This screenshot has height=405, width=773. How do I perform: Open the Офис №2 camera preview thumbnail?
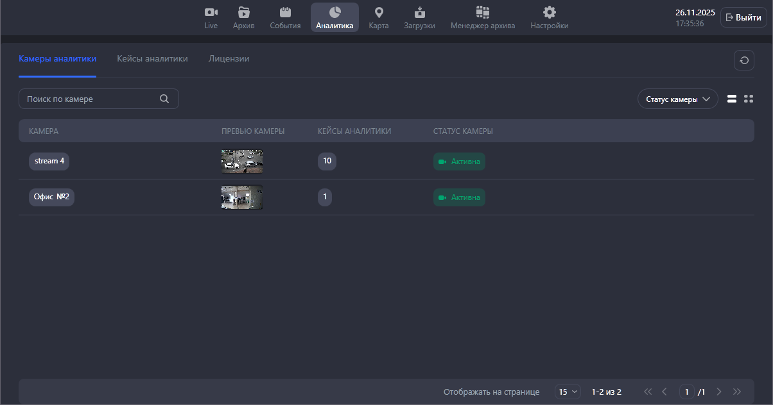(242, 197)
